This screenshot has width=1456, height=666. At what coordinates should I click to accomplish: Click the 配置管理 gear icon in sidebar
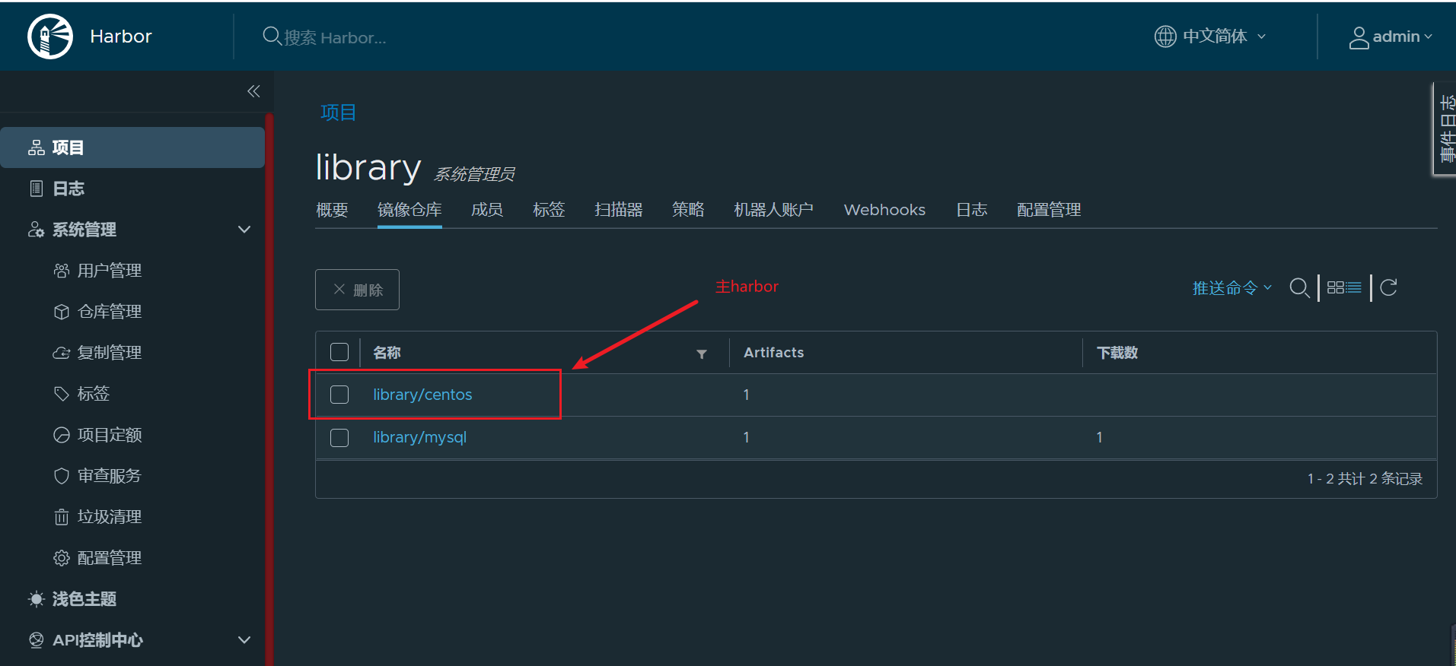pos(62,558)
